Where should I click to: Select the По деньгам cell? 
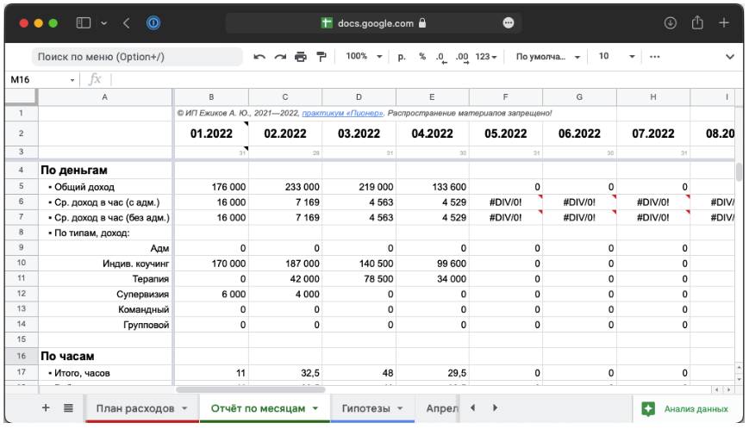pos(105,171)
